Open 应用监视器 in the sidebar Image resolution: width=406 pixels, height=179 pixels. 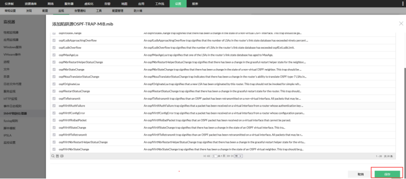tap(11, 40)
